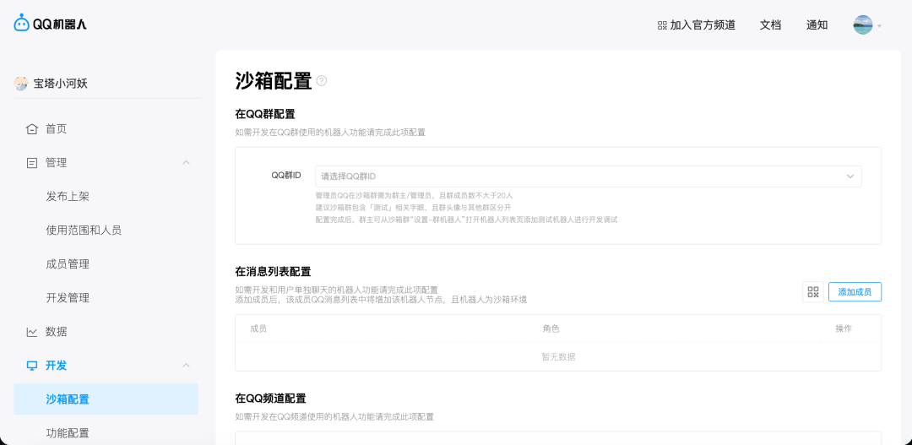Click the QR code icon beside 加入官方频道
Screen dimensions: 912x445
[662, 25]
